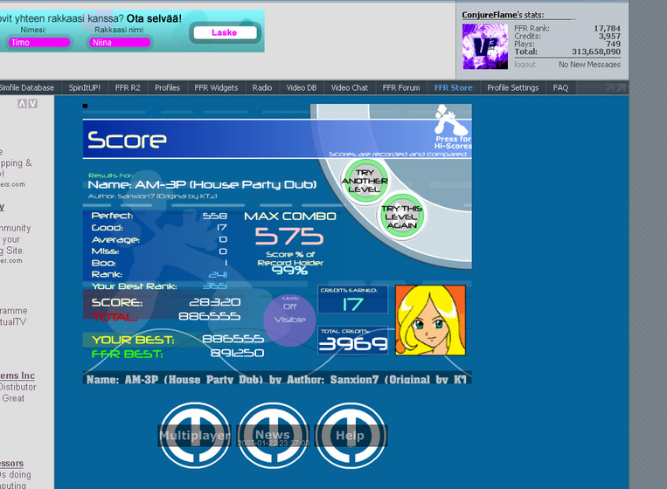This screenshot has width=667, height=489.
Task: Open the Video DB menu item
Action: pyautogui.click(x=302, y=87)
